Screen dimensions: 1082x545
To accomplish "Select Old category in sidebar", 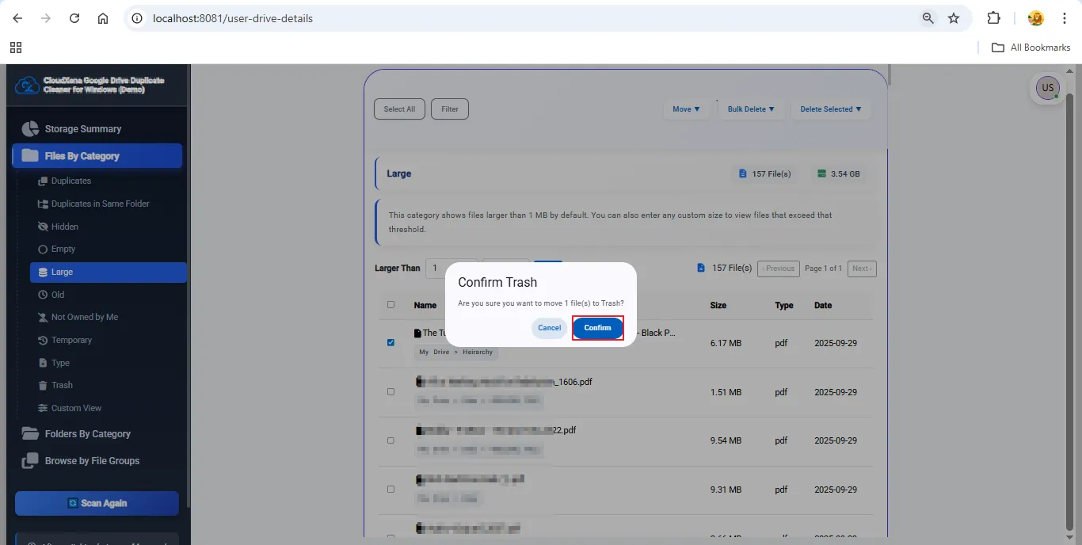I will [58, 295].
